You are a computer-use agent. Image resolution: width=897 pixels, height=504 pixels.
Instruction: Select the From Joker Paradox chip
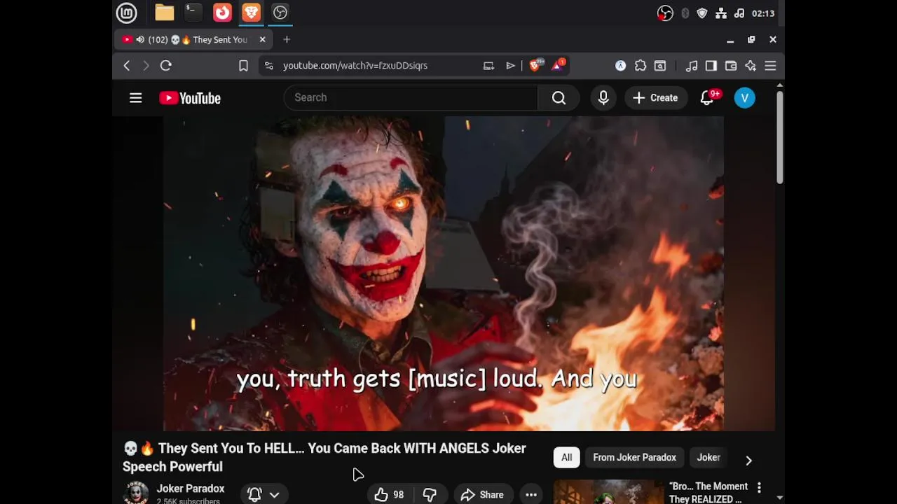pyautogui.click(x=635, y=458)
